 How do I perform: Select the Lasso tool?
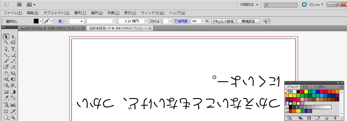click(x=13, y=42)
